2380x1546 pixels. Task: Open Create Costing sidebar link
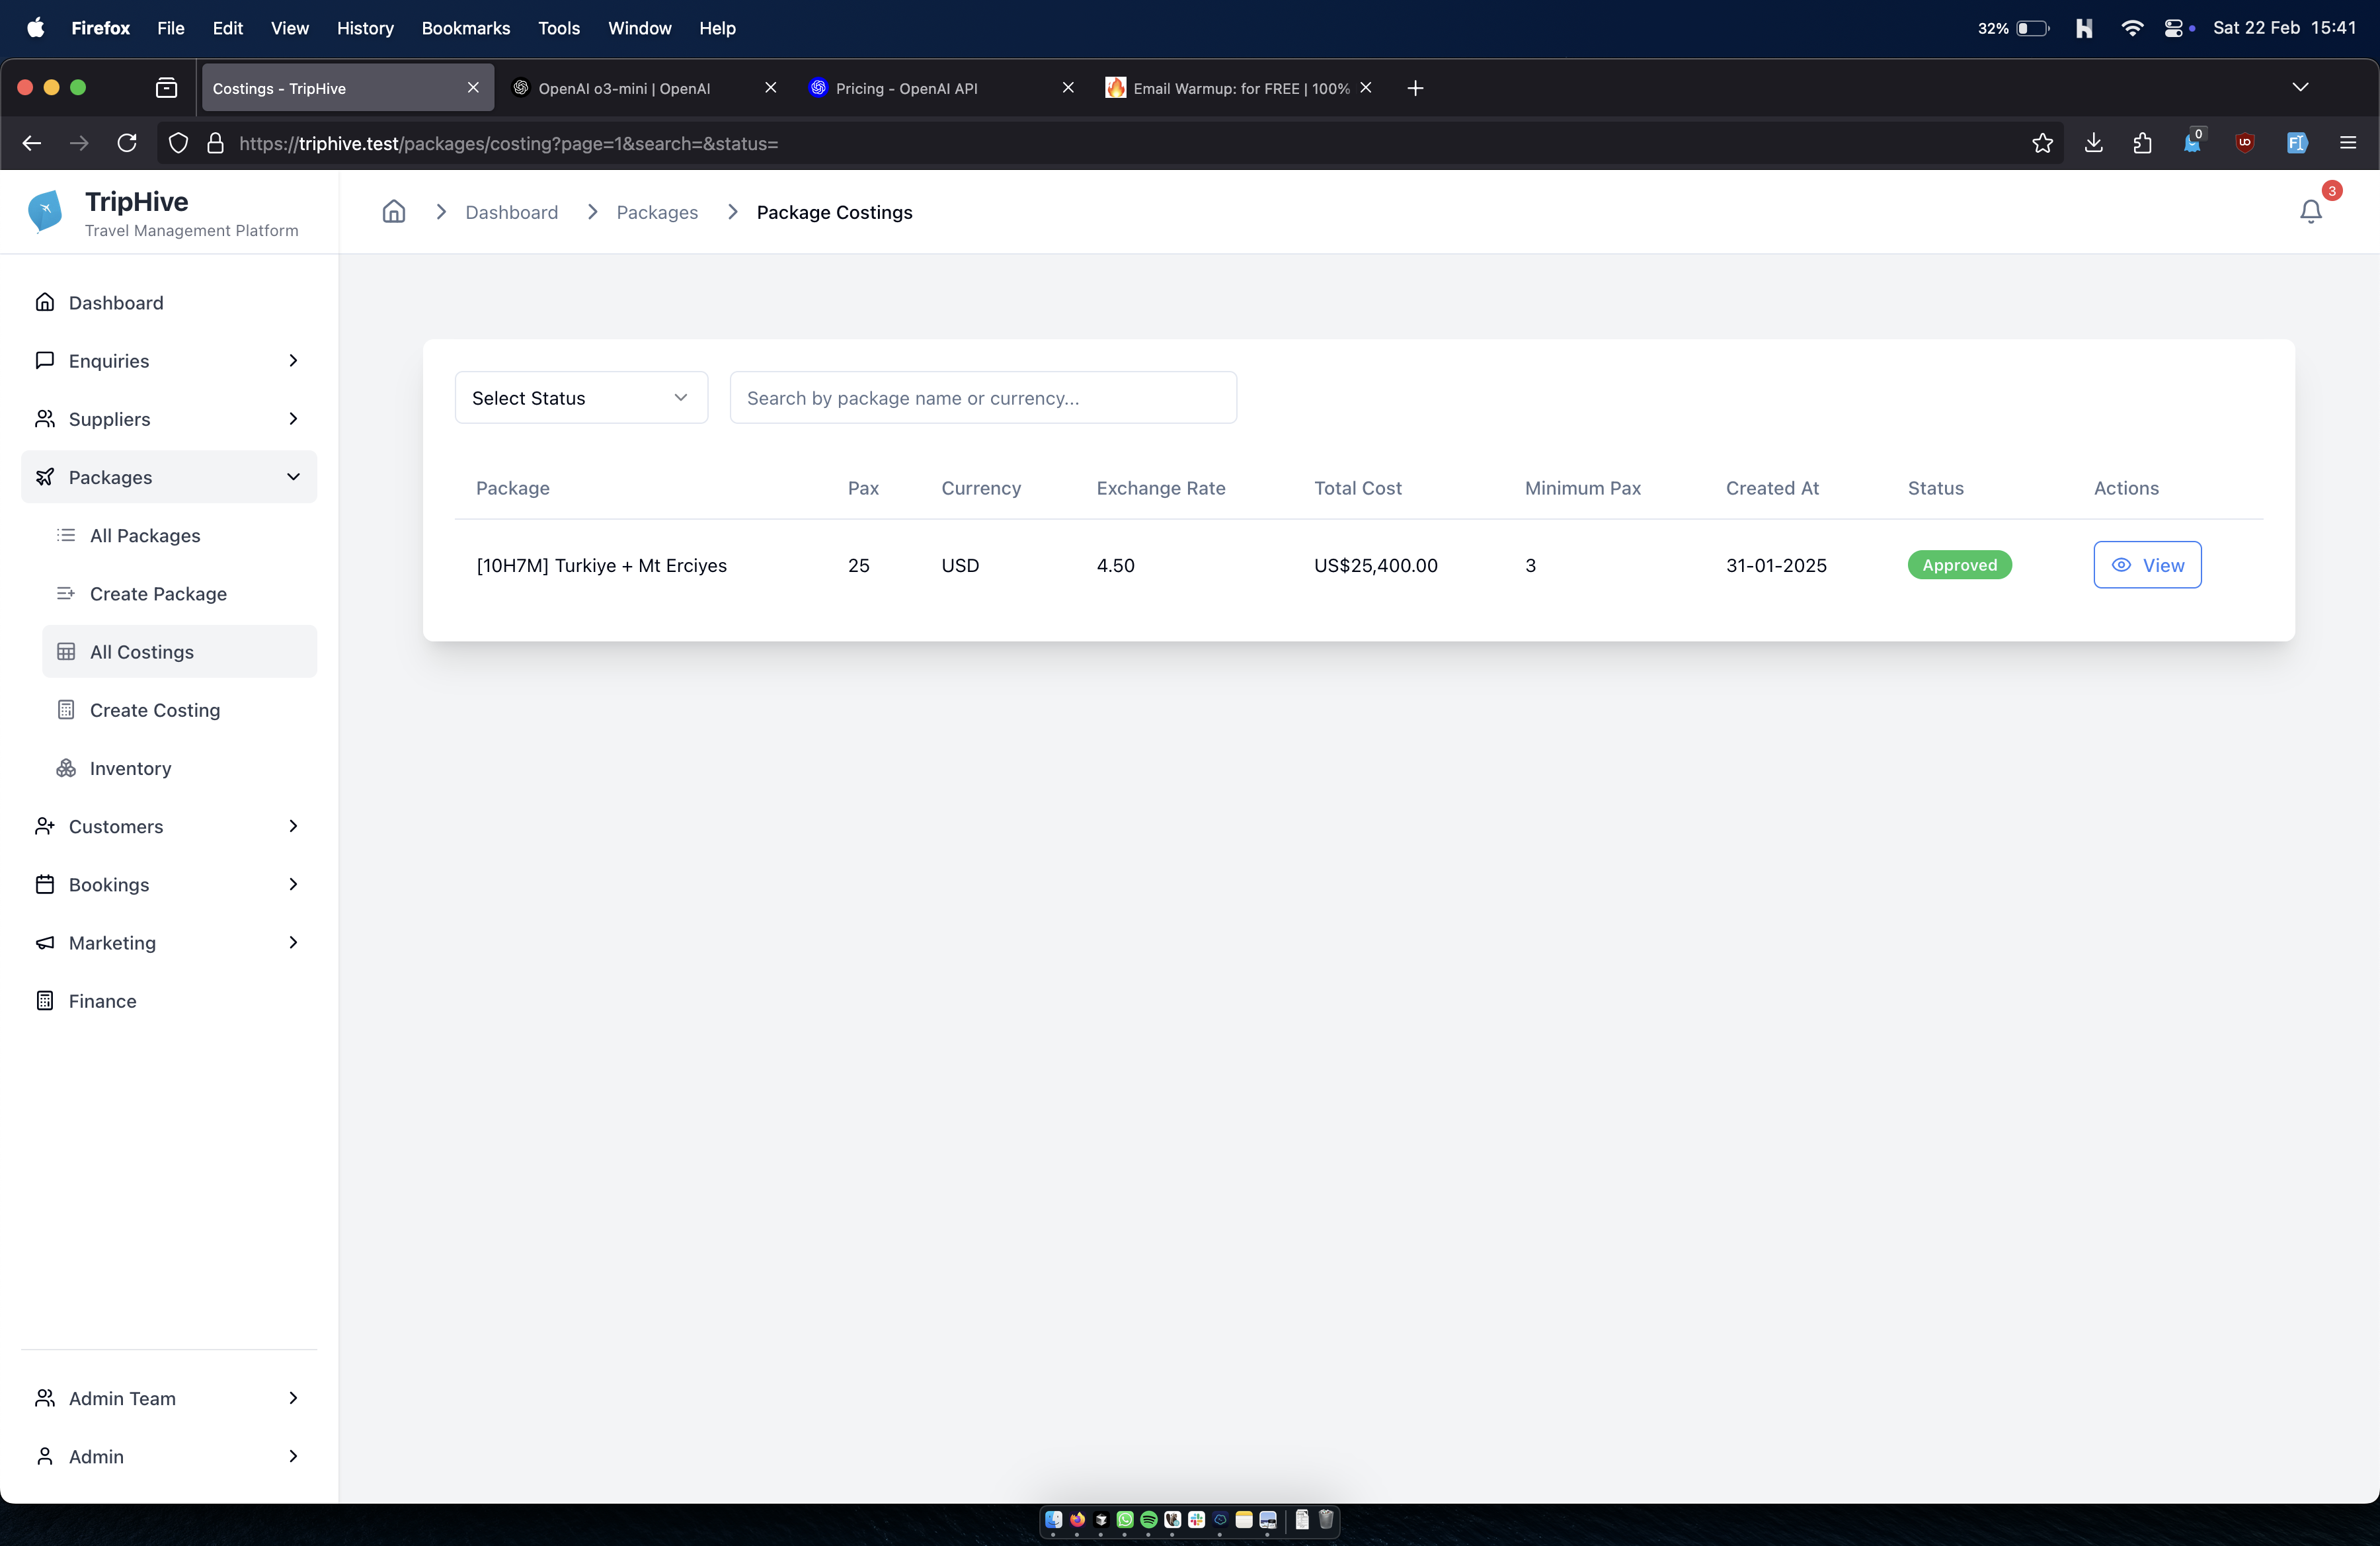pyautogui.click(x=179, y=709)
